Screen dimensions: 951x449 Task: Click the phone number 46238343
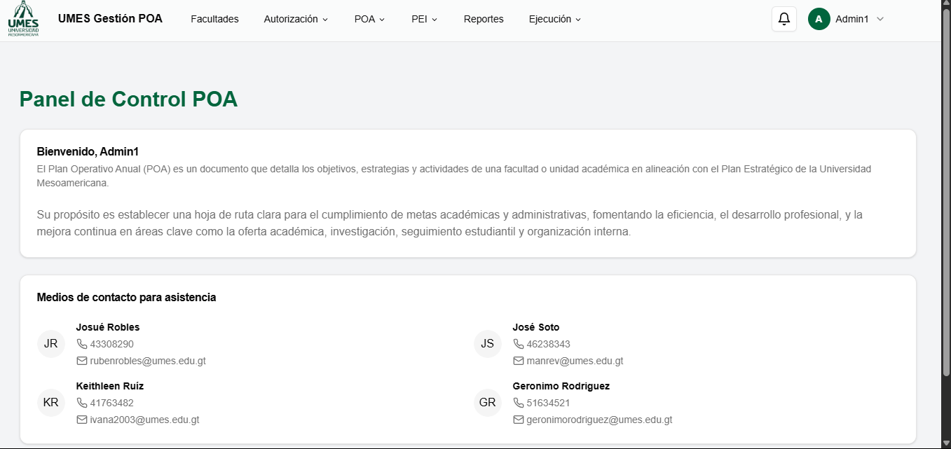pos(548,344)
